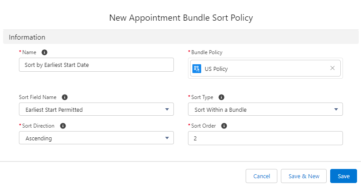Screen dimensions: 361x187
Task: Open the Sort Field Name dropdown
Action: pos(96,109)
